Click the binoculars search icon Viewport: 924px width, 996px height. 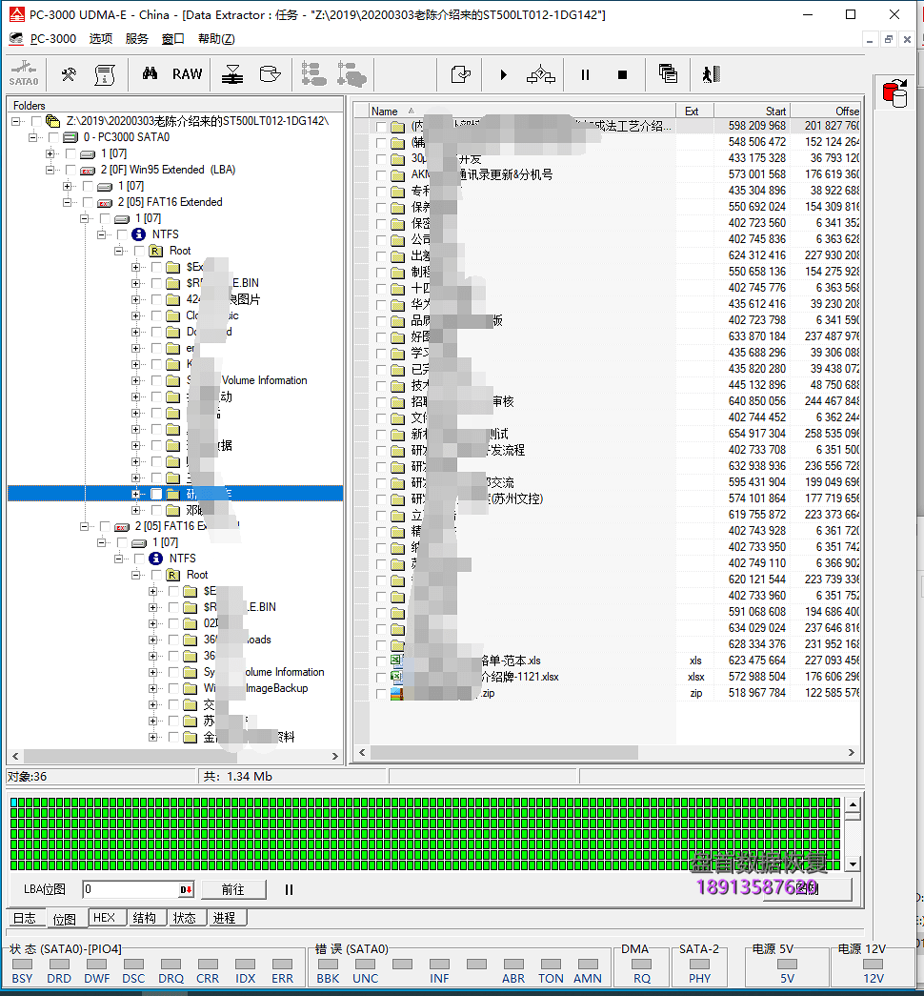coord(150,73)
